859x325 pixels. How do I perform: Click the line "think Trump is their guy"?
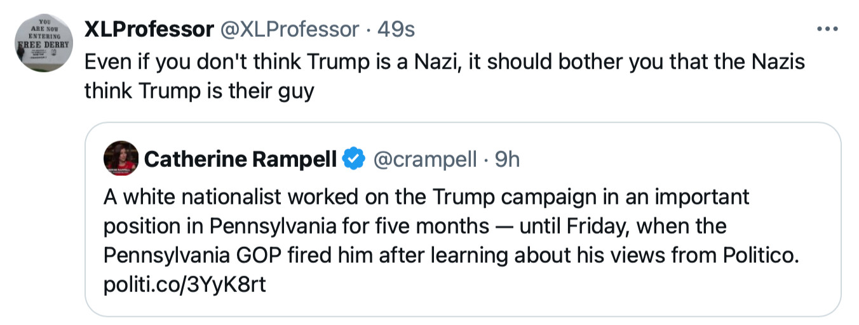pyautogui.click(x=199, y=91)
